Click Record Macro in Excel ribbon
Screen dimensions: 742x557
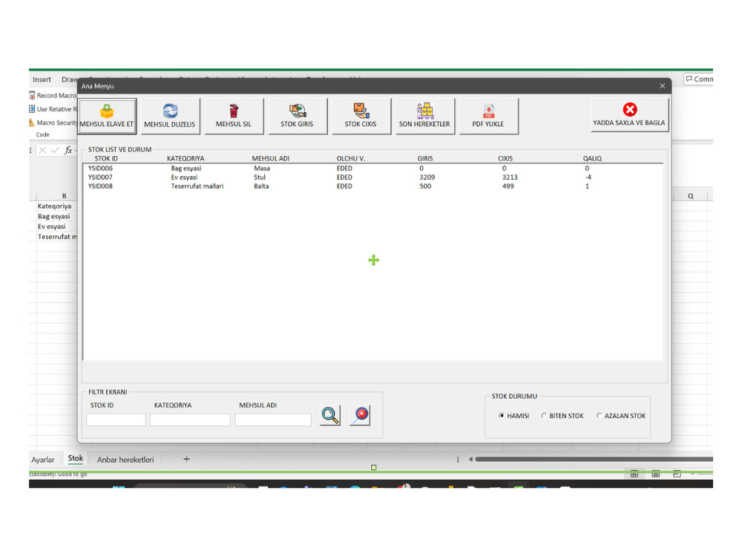tap(53, 96)
